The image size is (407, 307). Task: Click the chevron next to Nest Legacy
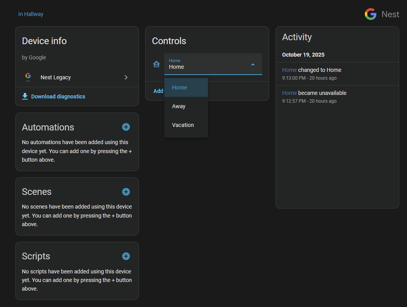pos(126,77)
